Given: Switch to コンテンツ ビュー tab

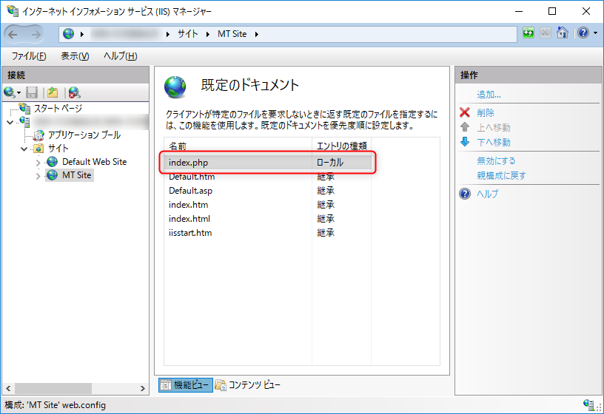Looking at the screenshot, I should [x=248, y=384].
